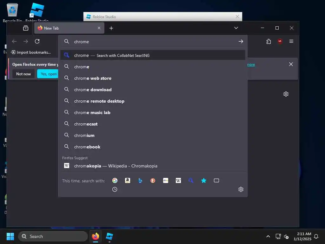Viewport: 325px width, 244px height.
Task: Go back to the previous page
Action: click(x=14, y=41)
